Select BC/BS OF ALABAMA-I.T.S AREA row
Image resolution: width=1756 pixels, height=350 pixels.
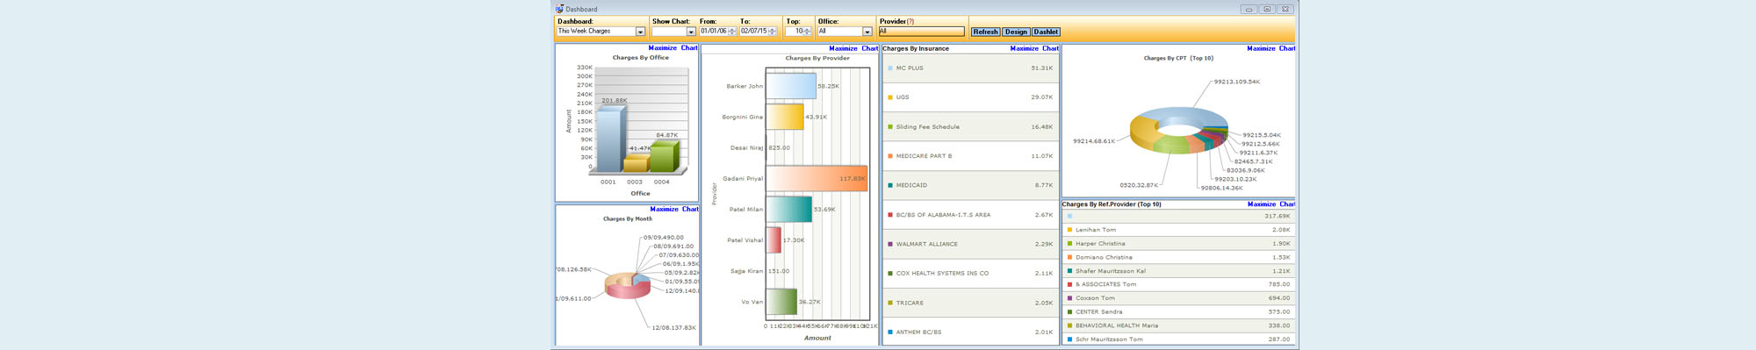[x=970, y=215]
